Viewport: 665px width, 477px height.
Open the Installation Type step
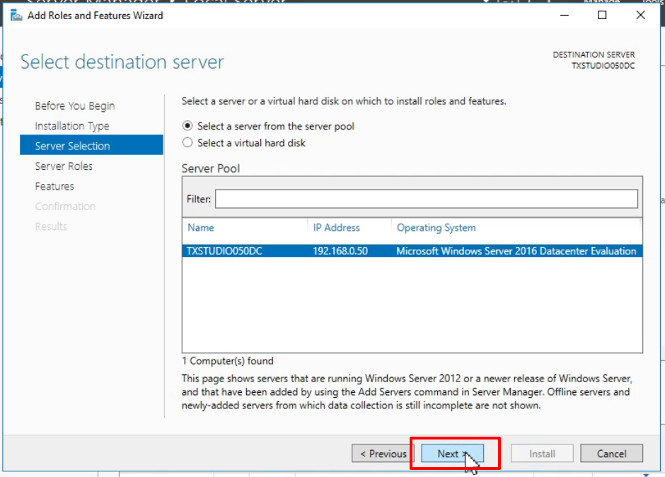71,126
